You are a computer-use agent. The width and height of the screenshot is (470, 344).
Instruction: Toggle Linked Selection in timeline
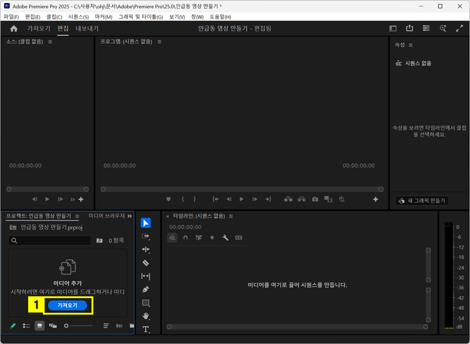[x=199, y=237]
